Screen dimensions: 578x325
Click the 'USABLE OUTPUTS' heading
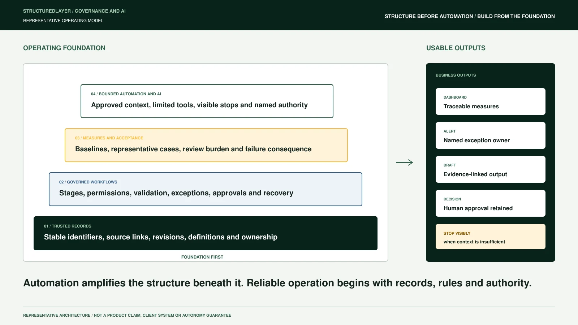click(456, 48)
